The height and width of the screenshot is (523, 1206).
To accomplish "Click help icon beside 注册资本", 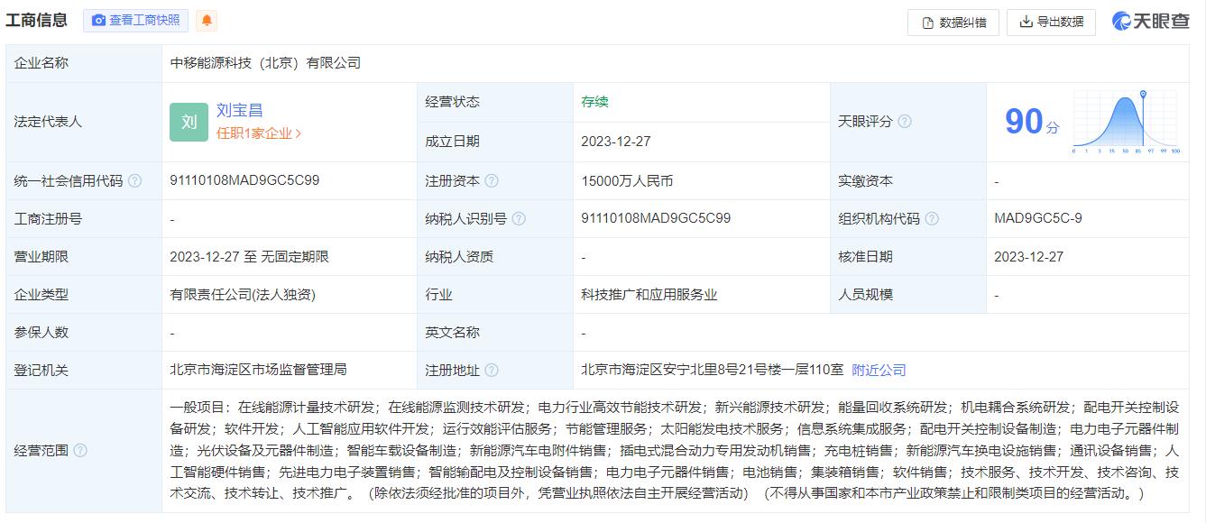I will [493, 180].
